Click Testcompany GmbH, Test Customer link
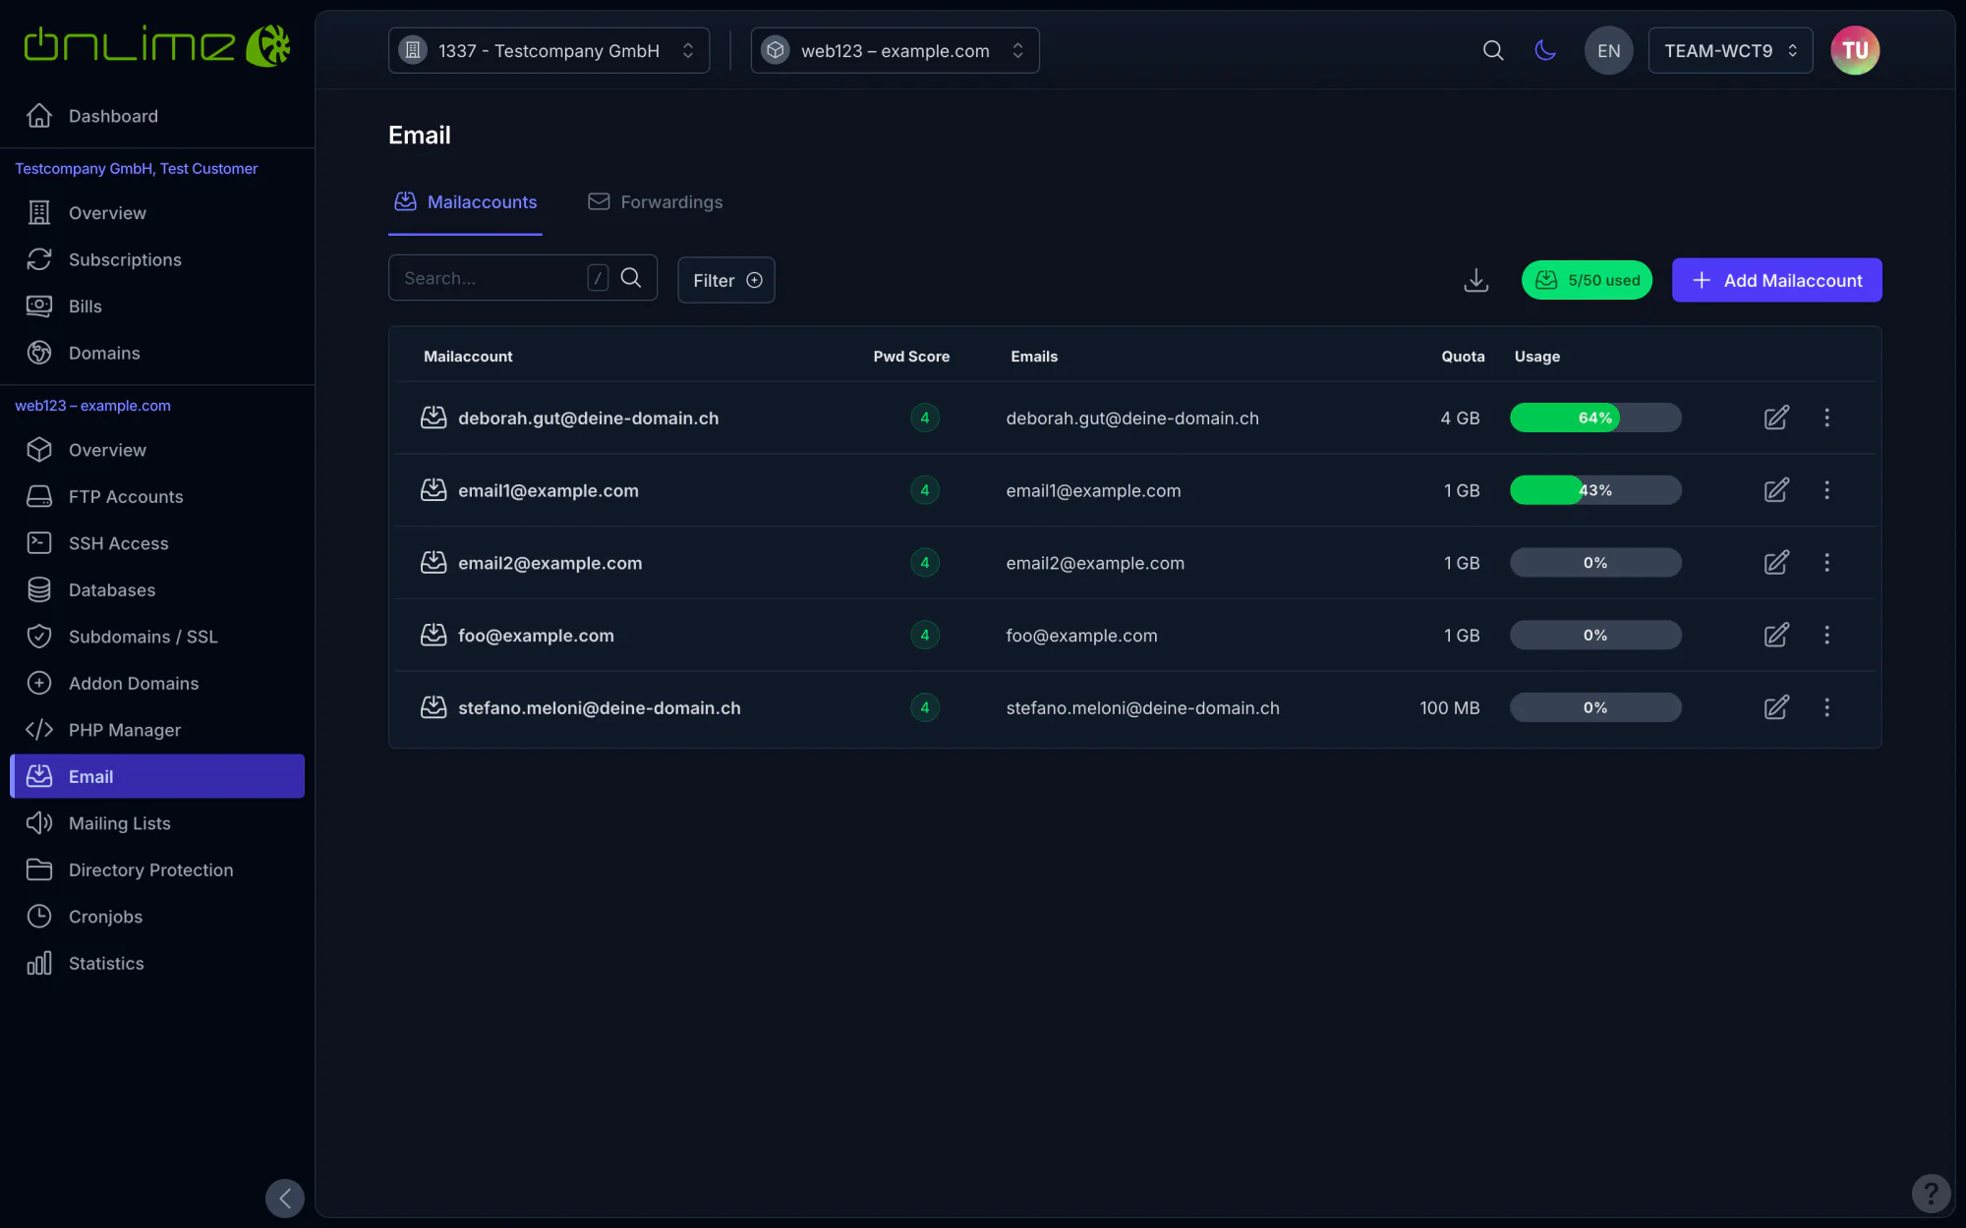The image size is (1966, 1228). [136, 169]
